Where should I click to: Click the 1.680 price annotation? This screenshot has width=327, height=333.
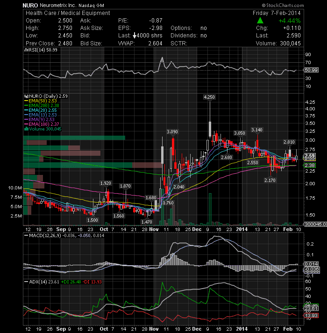[x=151, y=198]
